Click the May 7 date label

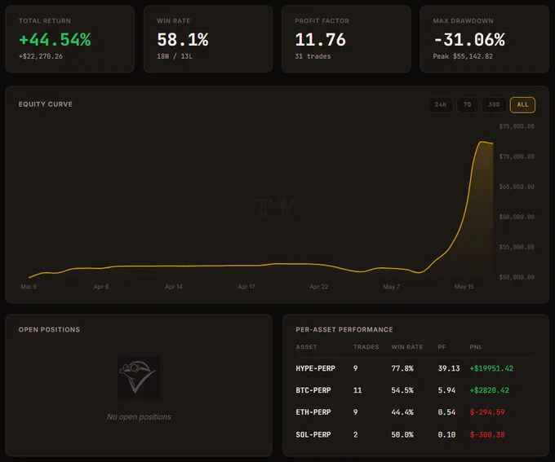pyautogui.click(x=391, y=287)
